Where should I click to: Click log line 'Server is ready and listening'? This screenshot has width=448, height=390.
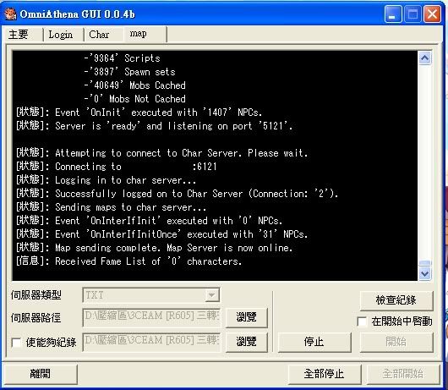click(155, 126)
